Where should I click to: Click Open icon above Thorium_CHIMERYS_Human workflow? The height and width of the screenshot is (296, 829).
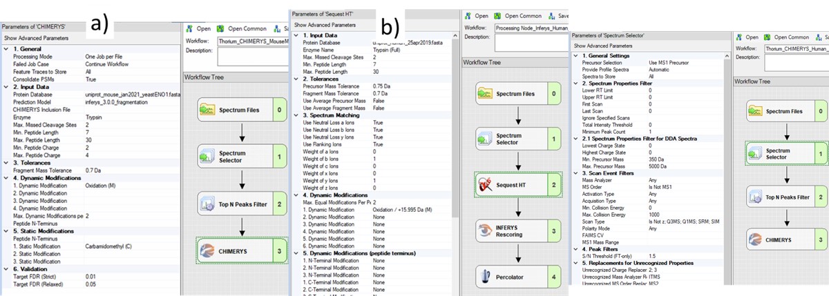[739, 37]
